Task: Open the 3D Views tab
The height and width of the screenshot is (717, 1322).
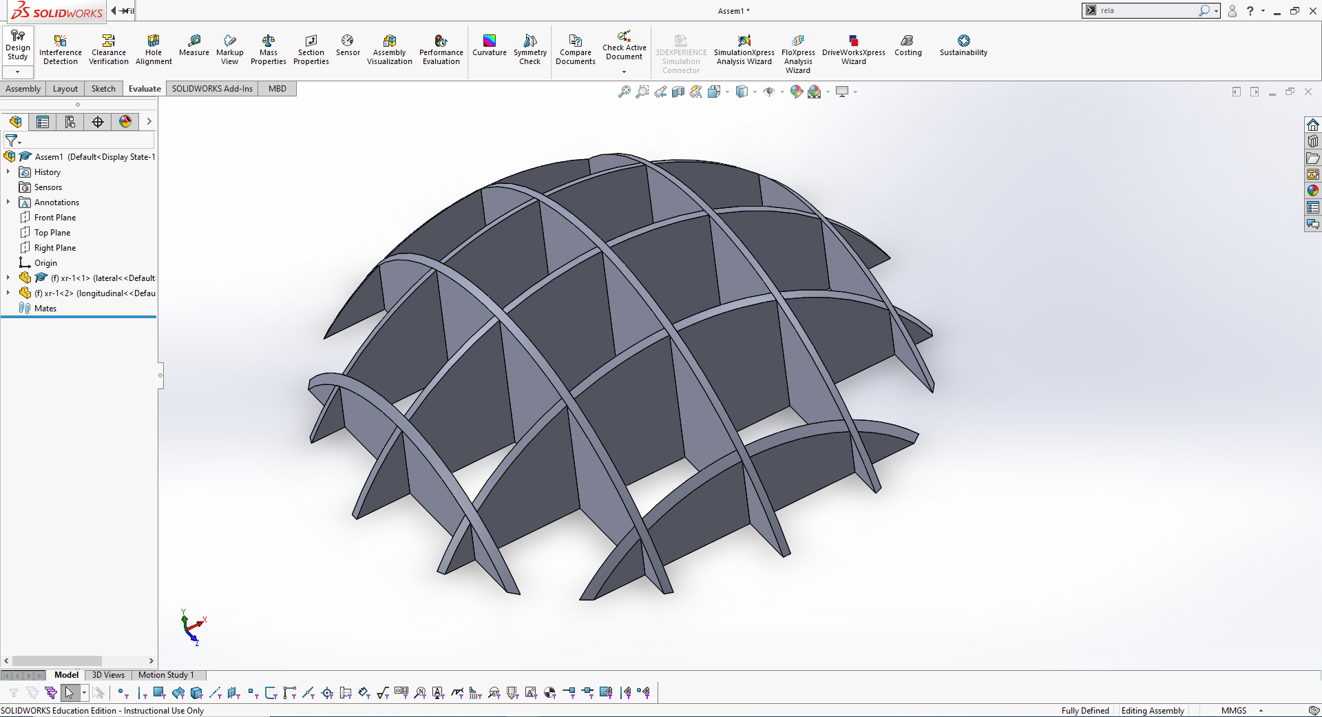Action: coord(108,675)
